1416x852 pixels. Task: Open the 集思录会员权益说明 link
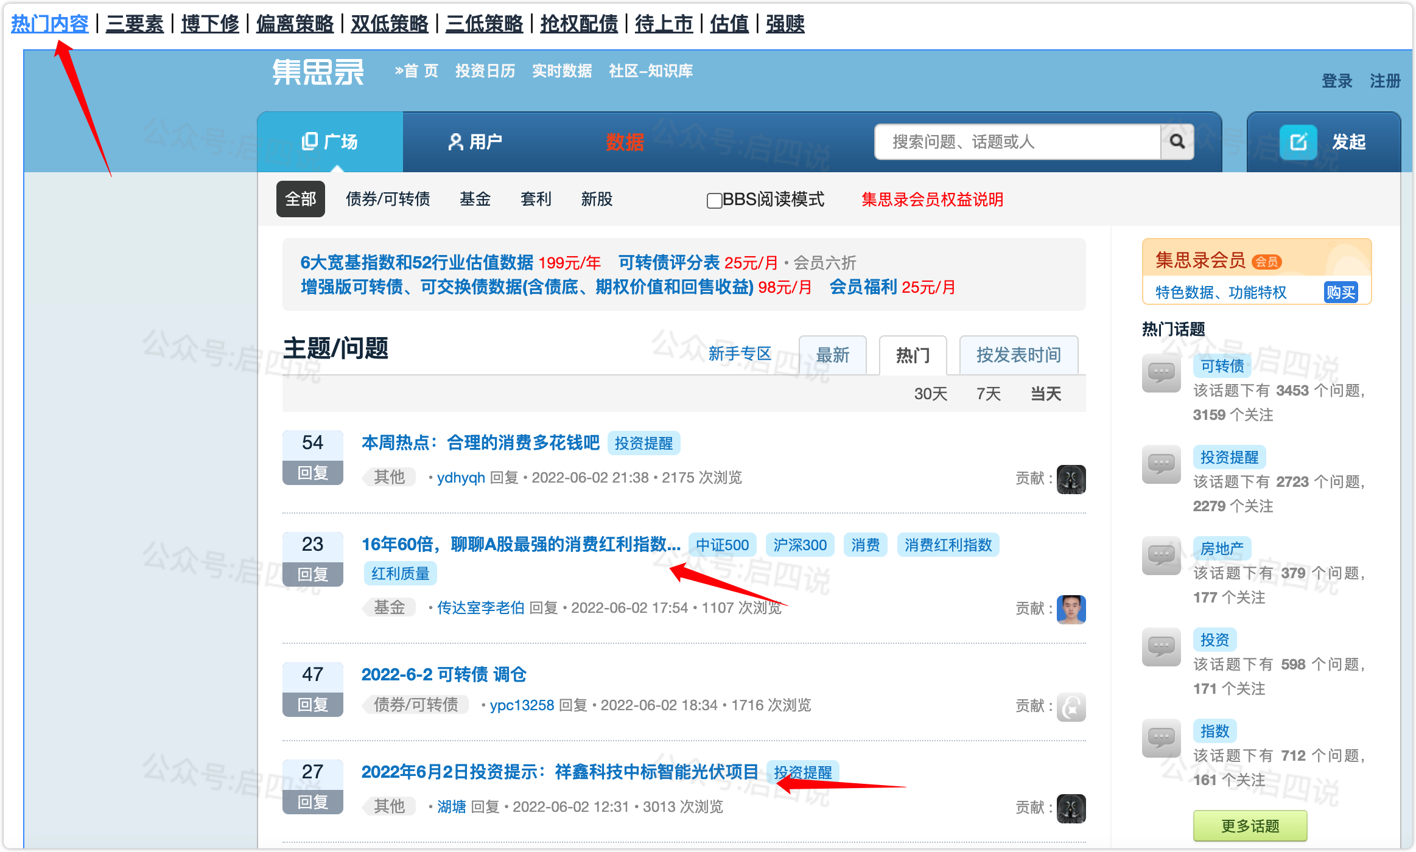[932, 200]
